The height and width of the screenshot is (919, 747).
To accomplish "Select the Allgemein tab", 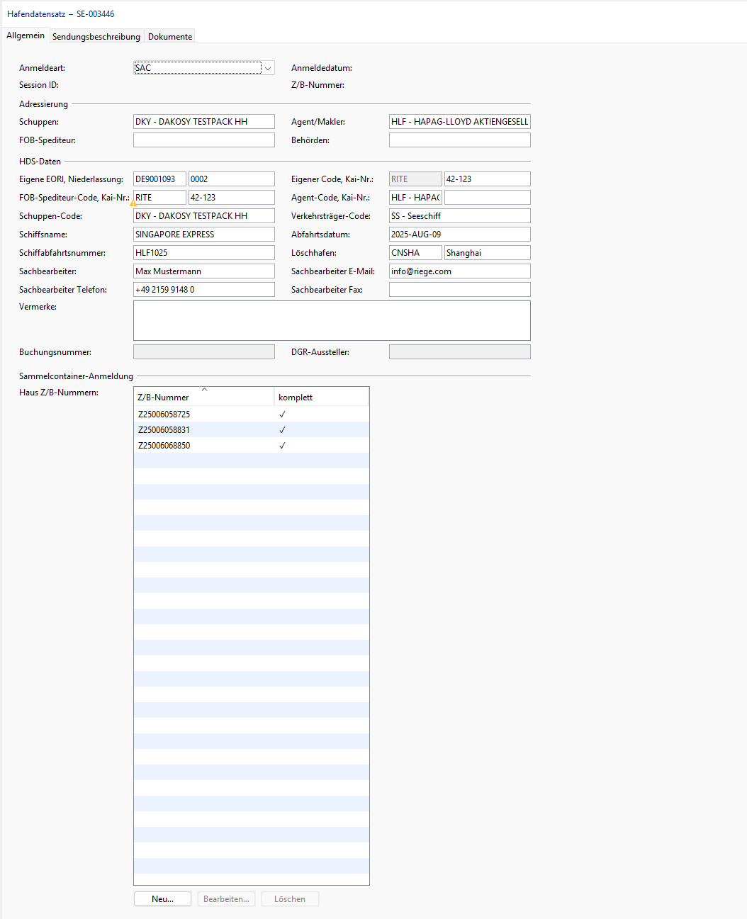I will coord(26,35).
